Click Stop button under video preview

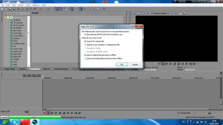pyautogui.click(x=179, y=64)
